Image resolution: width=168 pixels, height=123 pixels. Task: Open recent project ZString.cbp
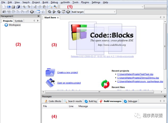point(138,78)
